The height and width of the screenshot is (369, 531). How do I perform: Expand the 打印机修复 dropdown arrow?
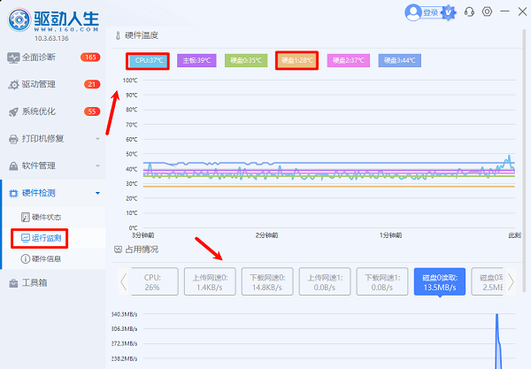point(97,139)
